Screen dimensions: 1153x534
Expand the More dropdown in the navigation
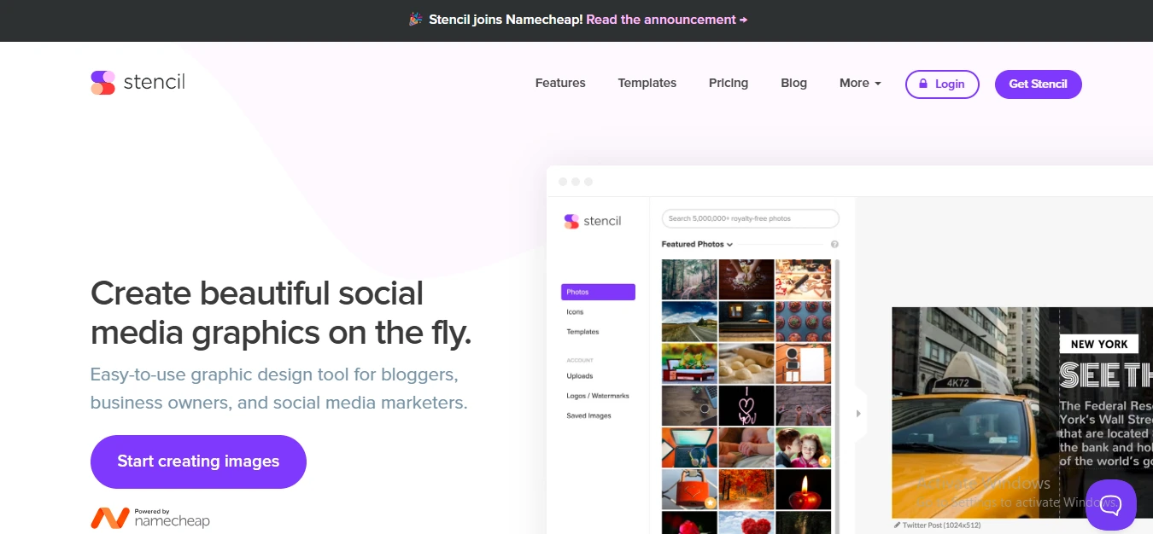point(860,83)
